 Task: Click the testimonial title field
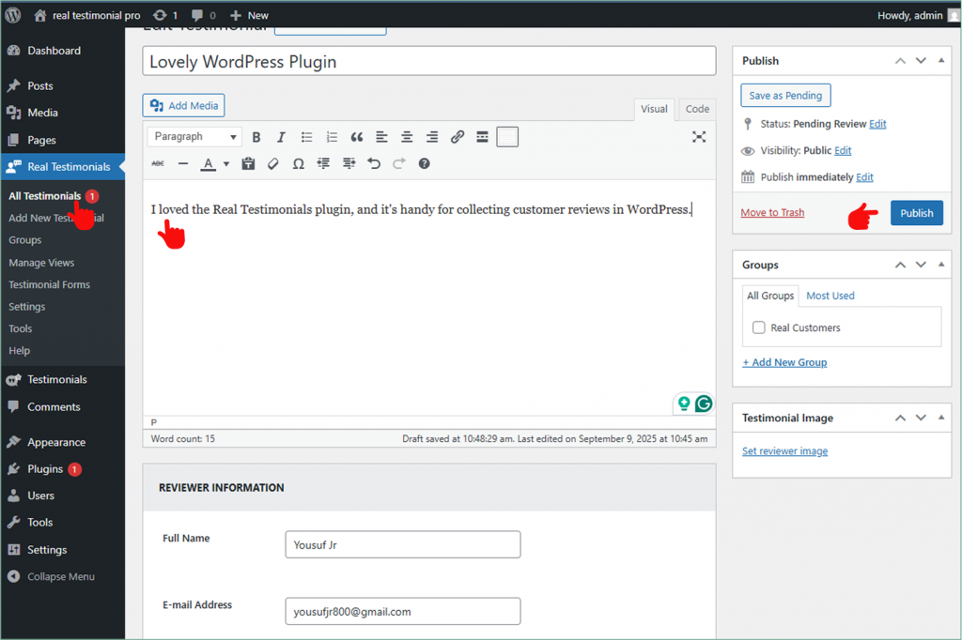click(x=428, y=61)
